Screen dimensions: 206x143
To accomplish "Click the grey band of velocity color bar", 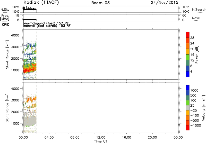I will point(188,108).
